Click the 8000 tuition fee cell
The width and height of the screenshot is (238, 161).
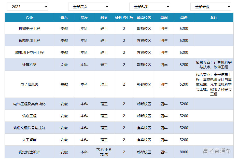tap(184, 152)
